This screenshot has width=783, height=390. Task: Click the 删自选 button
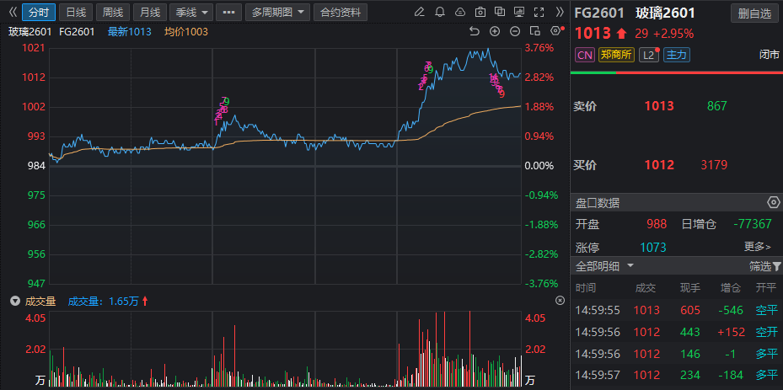(754, 13)
